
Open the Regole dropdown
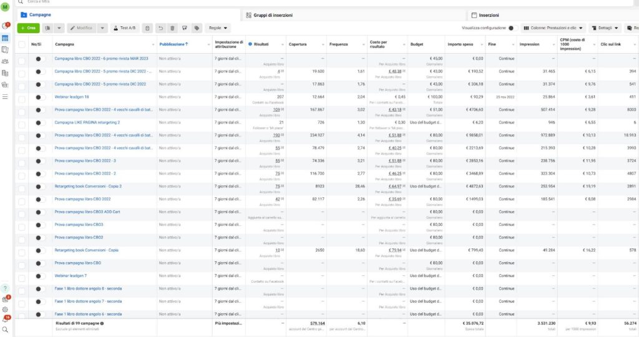click(218, 28)
